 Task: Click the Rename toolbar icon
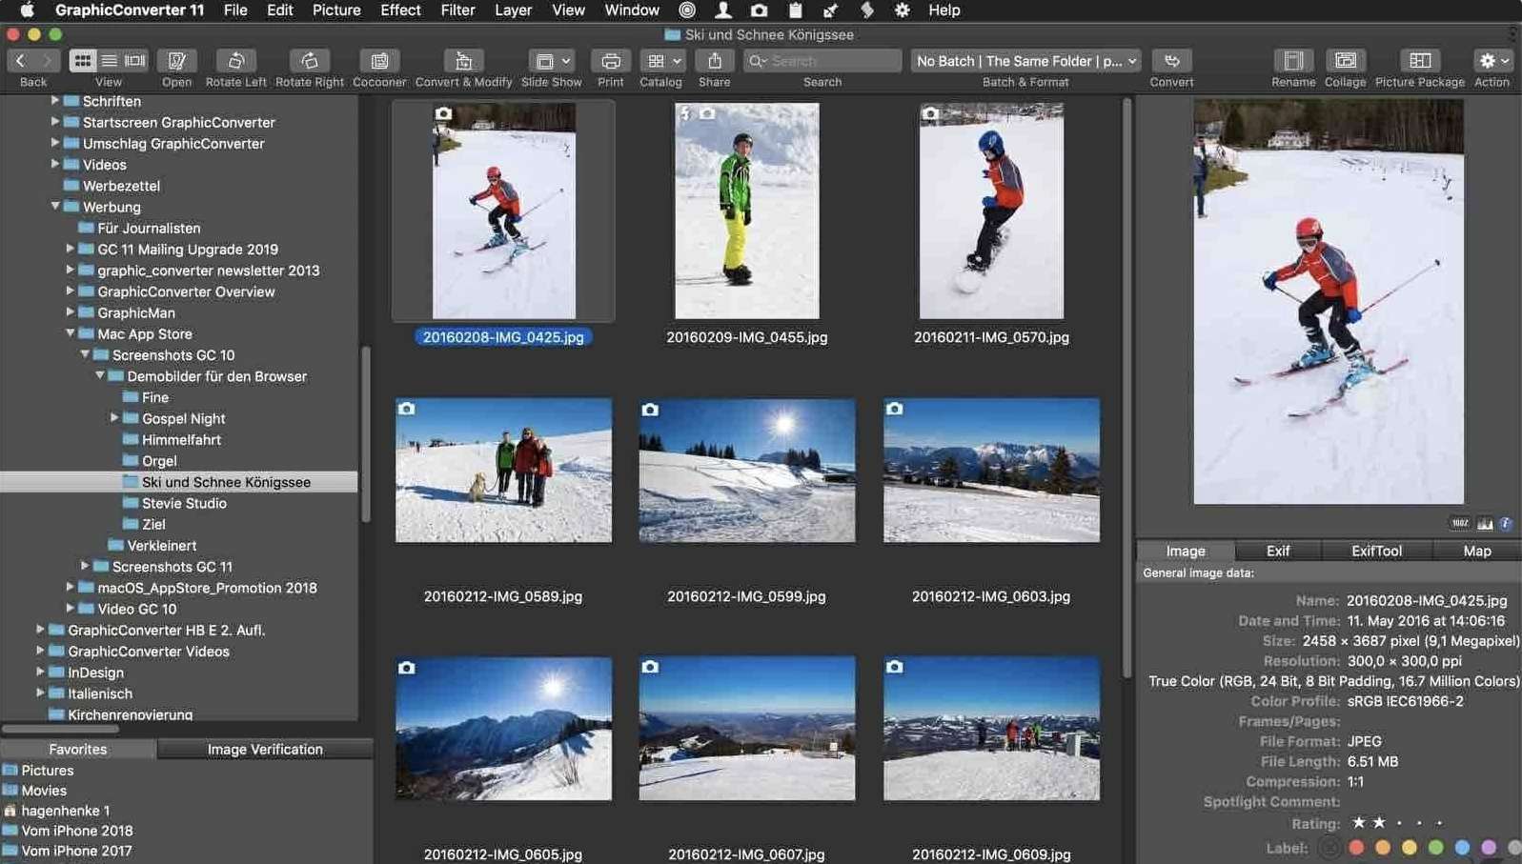point(1292,61)
